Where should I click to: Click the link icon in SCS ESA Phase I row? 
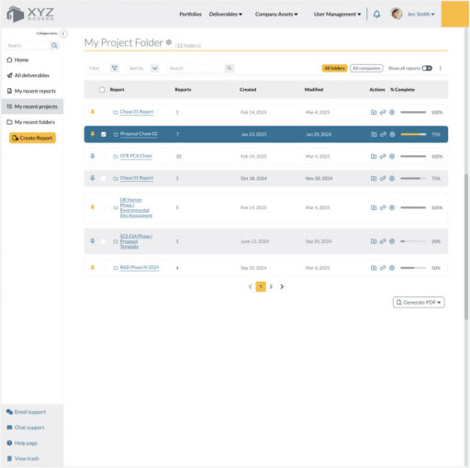tap(383, 241)
